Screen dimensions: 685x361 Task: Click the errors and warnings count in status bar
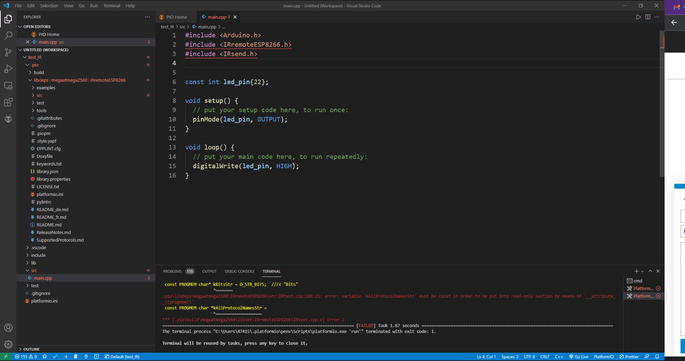click(26, 357)
